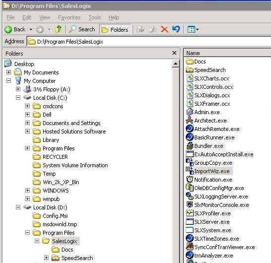Click the Bundler.exe icon
Image resolution: width=271 pixels, height=263 pixels.
189,145
